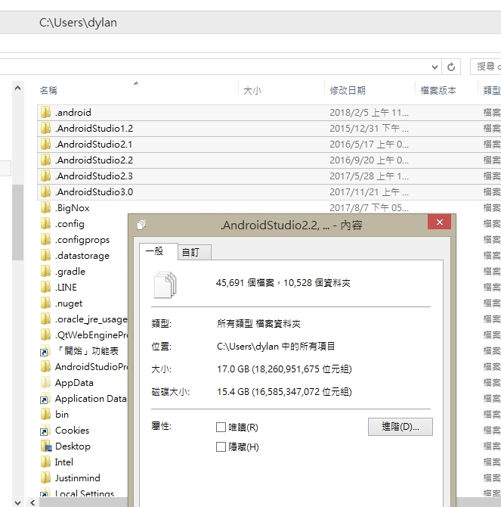The image size is (501, 507).
Task: Enable the 唯讀(R) read-only checkbox
Action: click(221, 427)
